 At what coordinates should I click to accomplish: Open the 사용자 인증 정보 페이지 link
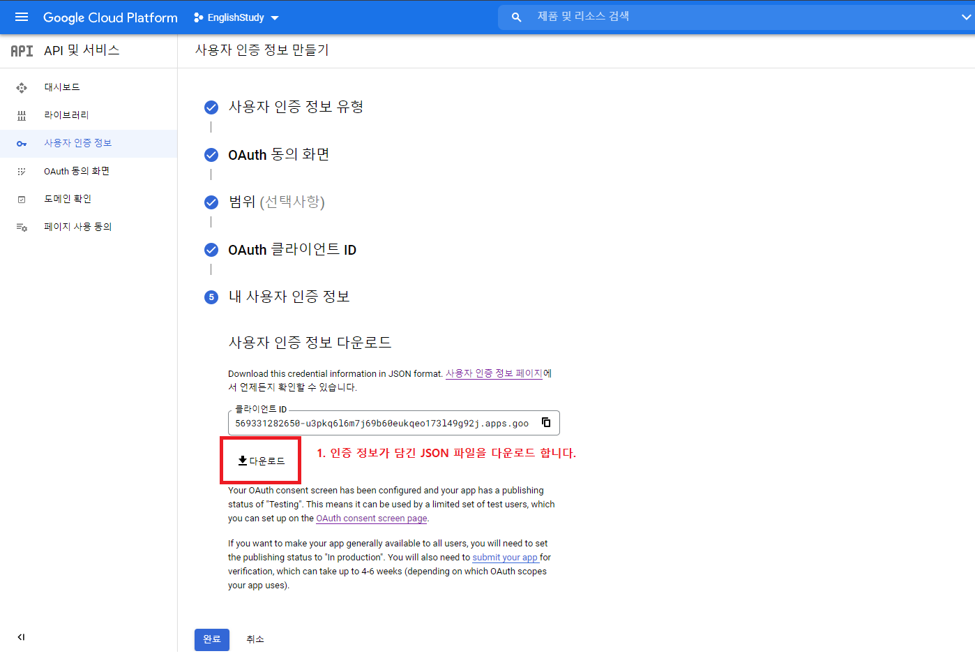494,373
